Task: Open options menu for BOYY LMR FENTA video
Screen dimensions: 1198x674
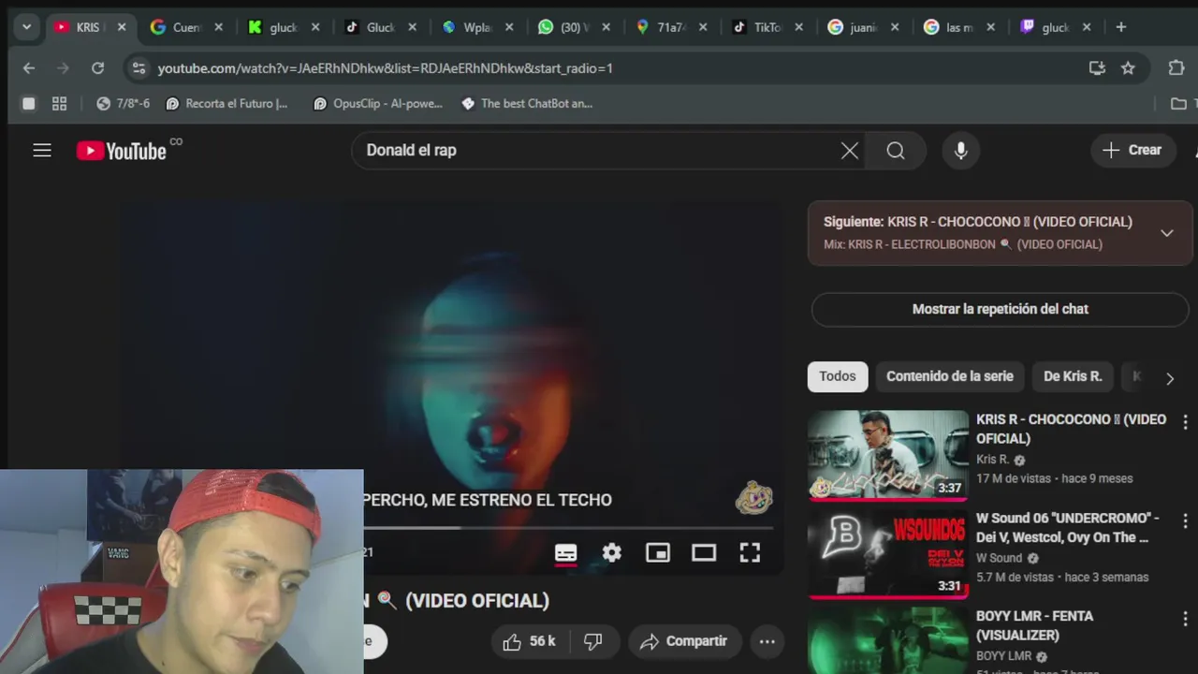Action: 1185,619
